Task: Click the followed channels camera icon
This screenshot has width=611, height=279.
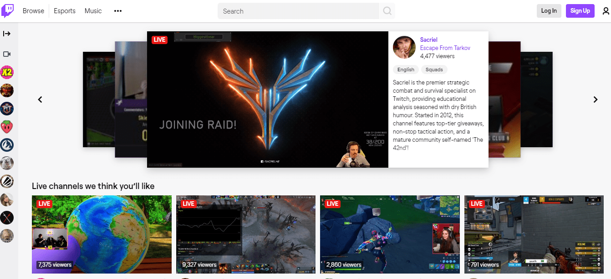Action: (x=7, y=54)
